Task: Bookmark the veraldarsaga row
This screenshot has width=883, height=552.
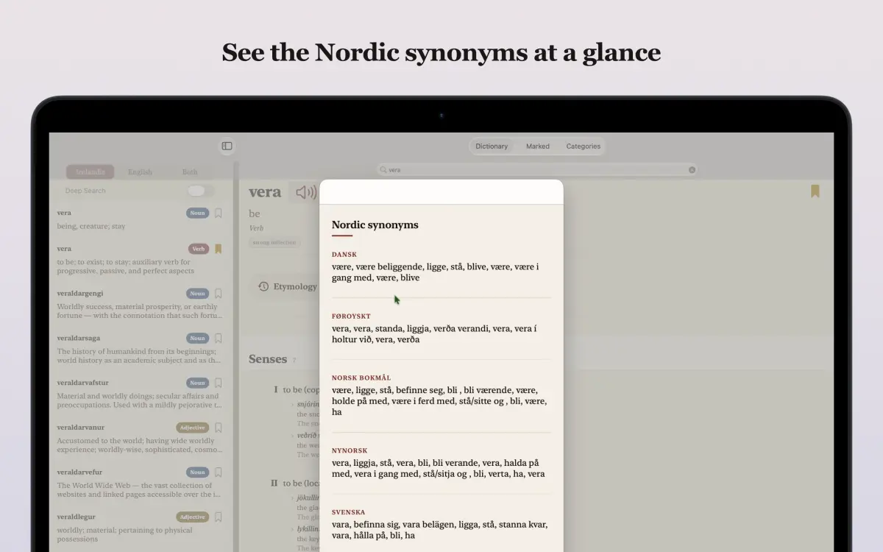Action: click(x=218, y=339)
